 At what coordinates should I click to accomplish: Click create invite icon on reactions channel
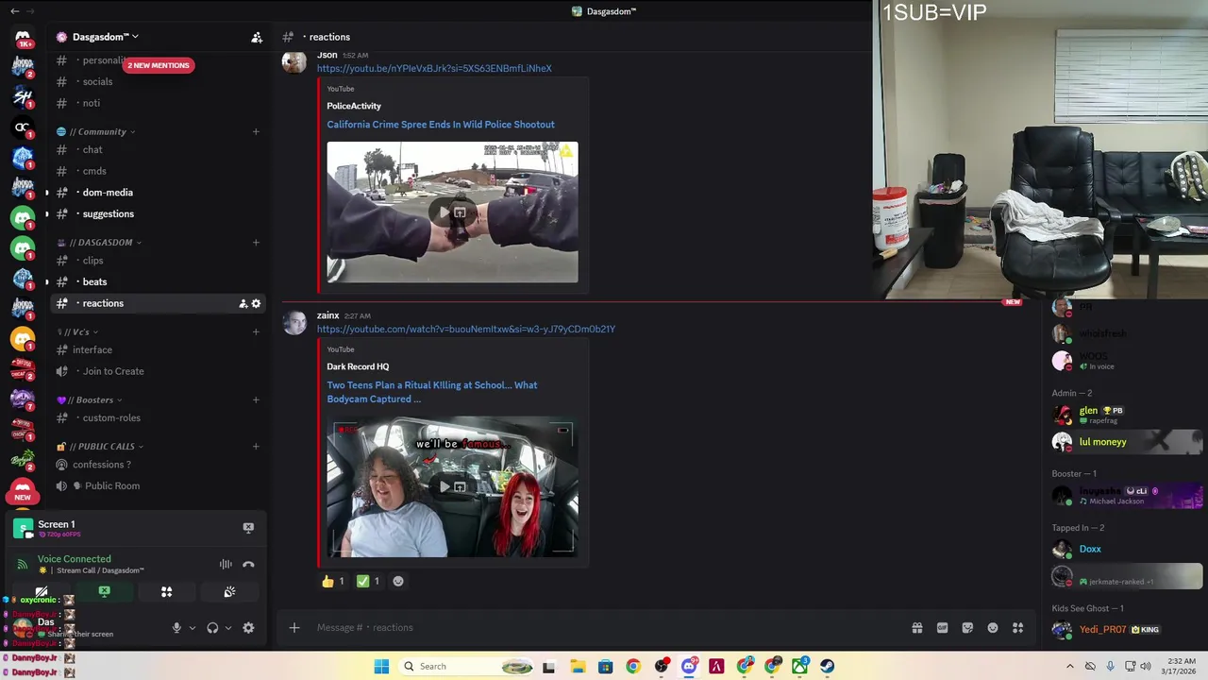(243, 303)
